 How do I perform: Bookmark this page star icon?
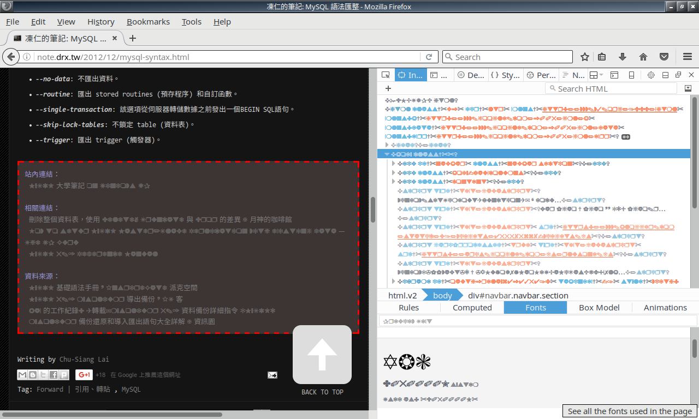point(585,57)
